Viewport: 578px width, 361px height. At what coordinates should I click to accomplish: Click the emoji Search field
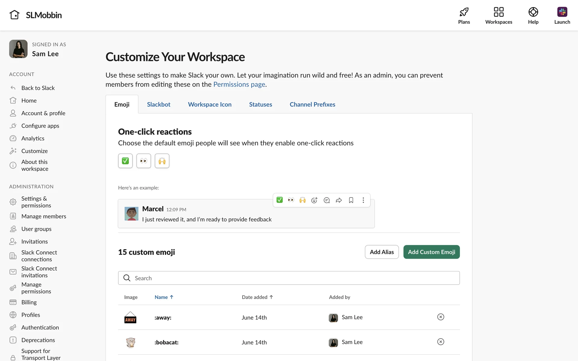289,278
